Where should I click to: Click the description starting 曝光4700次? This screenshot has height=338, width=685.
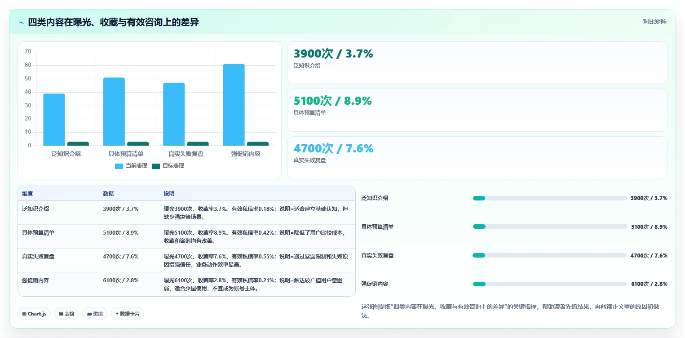tap(256, 261)
